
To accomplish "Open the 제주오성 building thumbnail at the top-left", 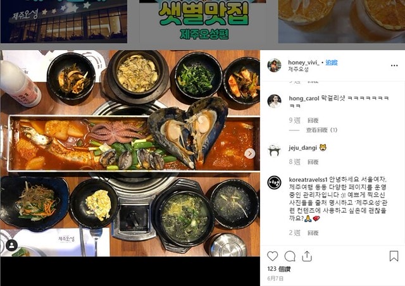I will click(64, 22).
